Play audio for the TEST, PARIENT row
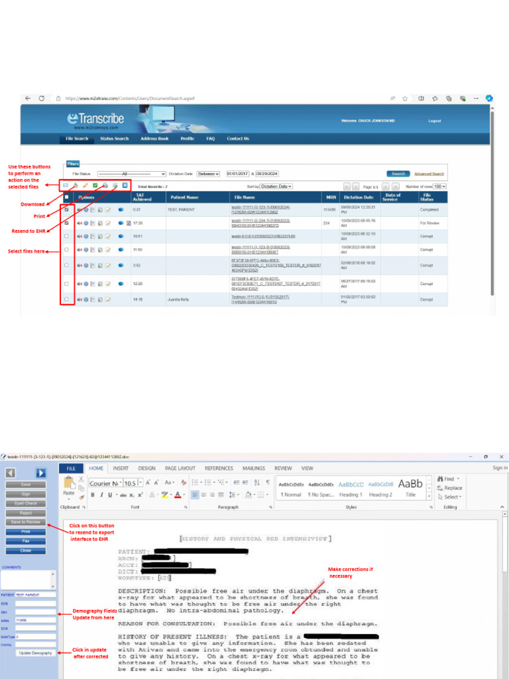Screen dimensions: 509x679 pos(80,210)
